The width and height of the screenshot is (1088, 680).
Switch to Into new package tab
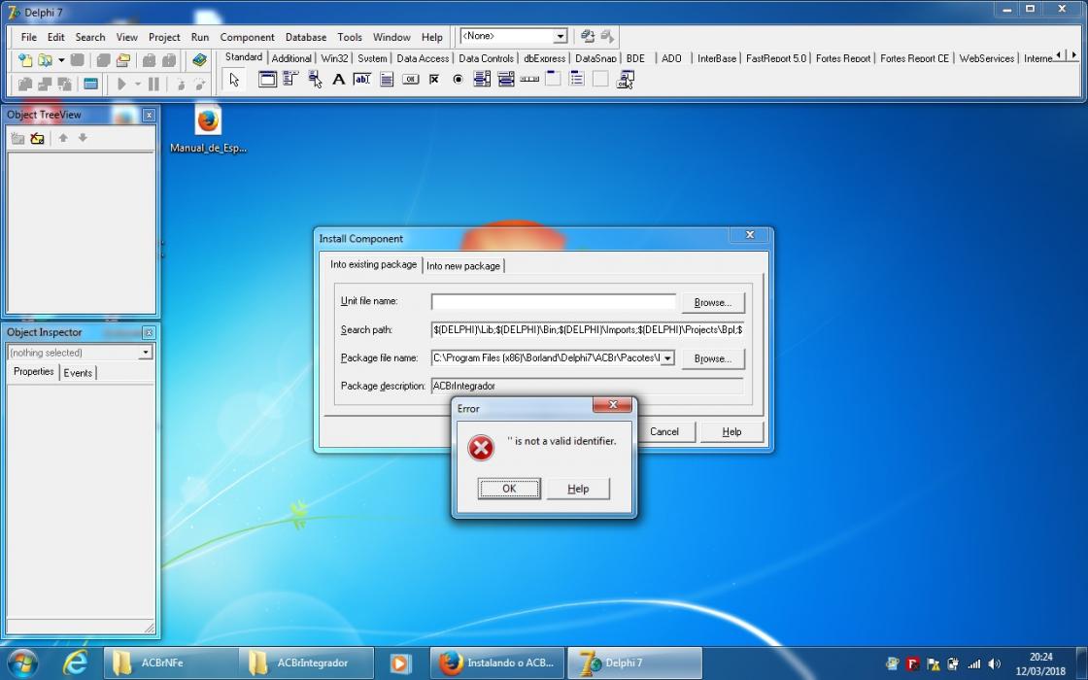point(462,266)
